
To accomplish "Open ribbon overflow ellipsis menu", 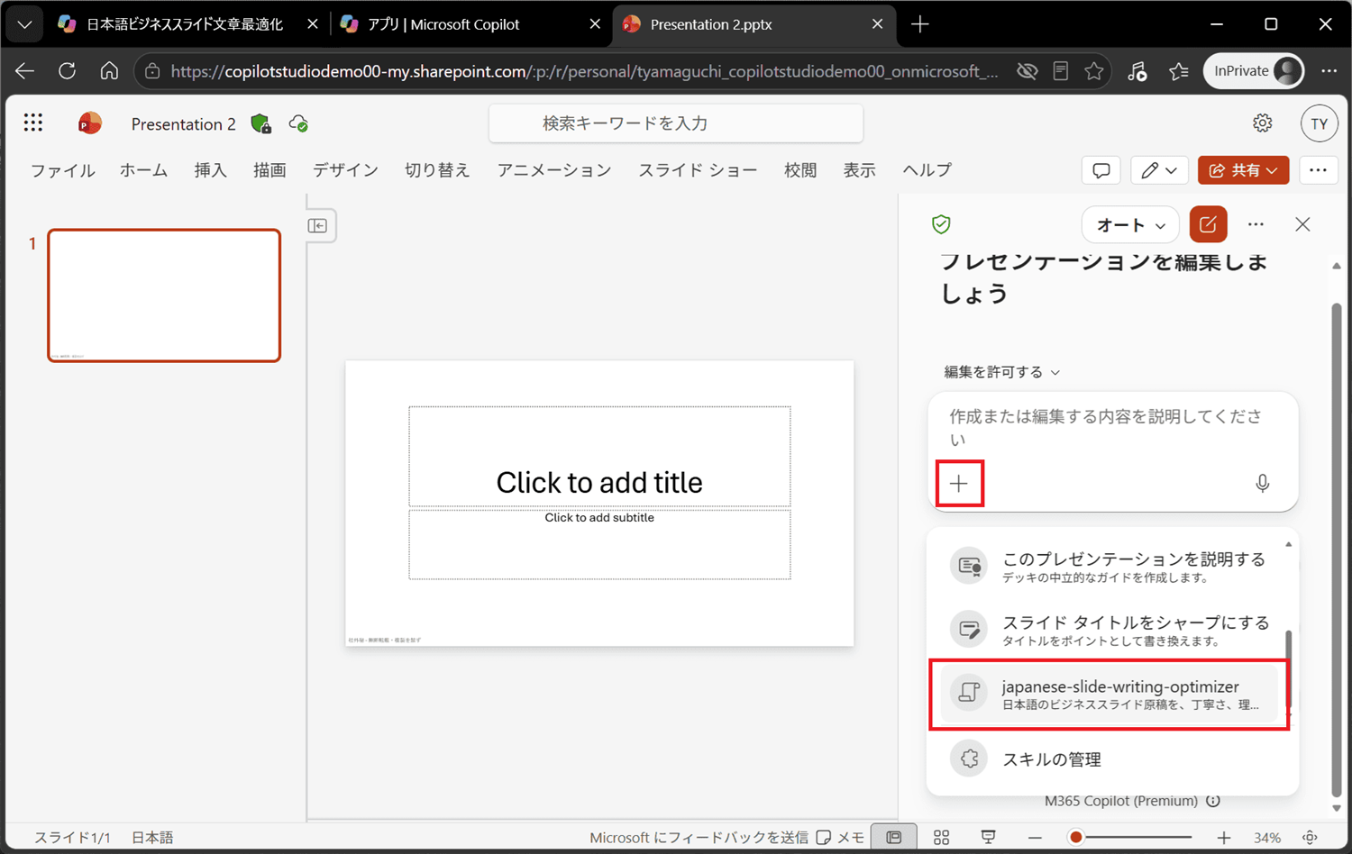I will click(1318, 170).
